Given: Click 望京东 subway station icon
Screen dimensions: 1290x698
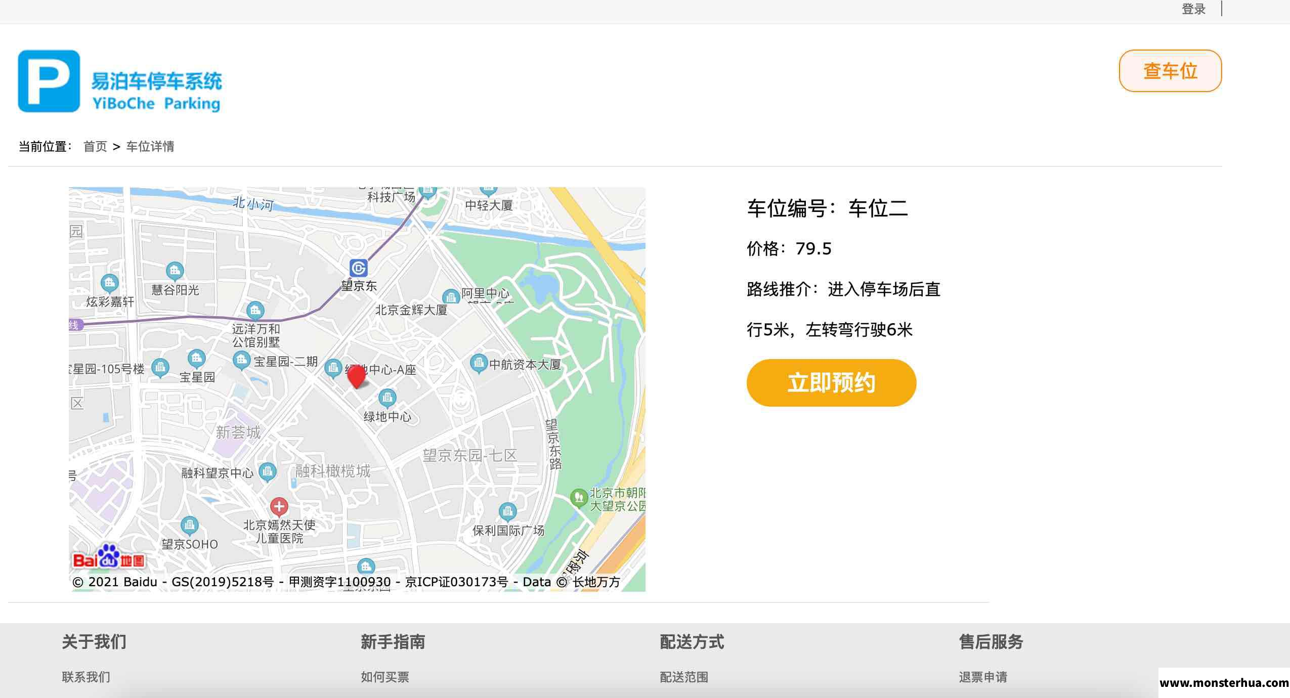Looking at the screenshot, I should pos(359,268).
